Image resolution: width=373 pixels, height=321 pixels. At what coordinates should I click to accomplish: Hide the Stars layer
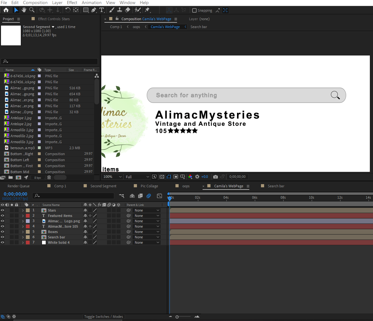click(3, 210)
